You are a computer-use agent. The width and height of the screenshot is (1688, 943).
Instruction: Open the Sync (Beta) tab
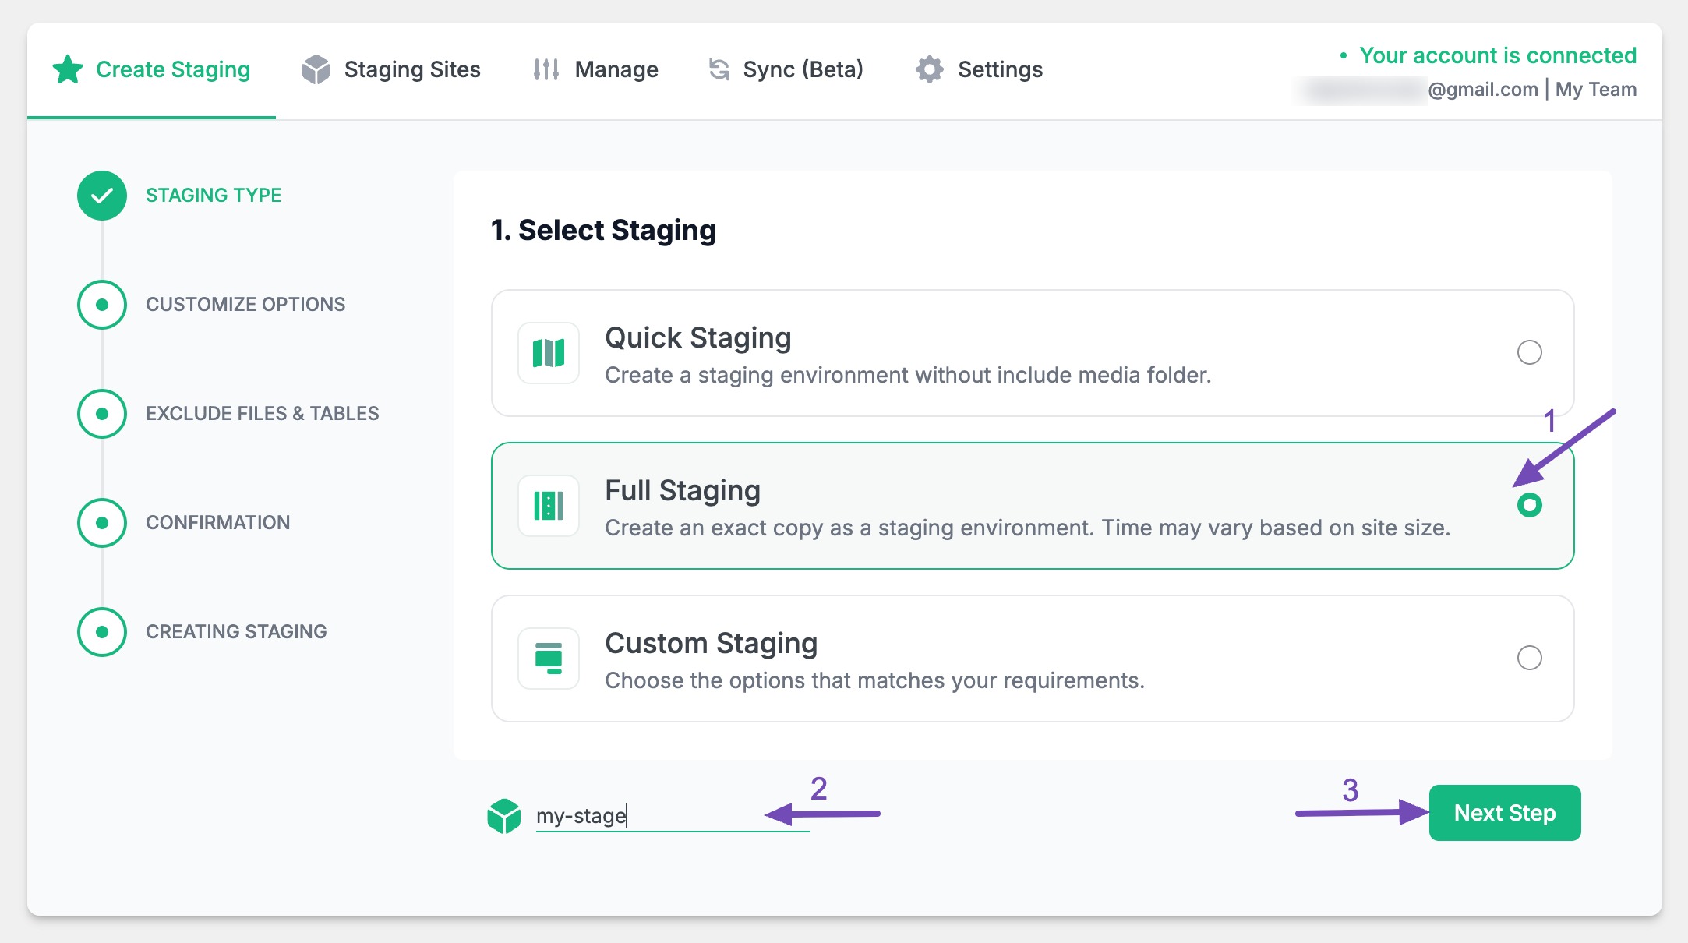[x=803, y=69]
